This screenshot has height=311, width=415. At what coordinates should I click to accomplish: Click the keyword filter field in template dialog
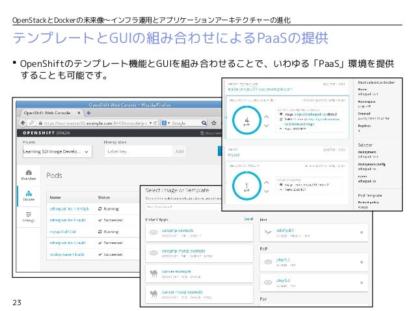click(183, 207)
